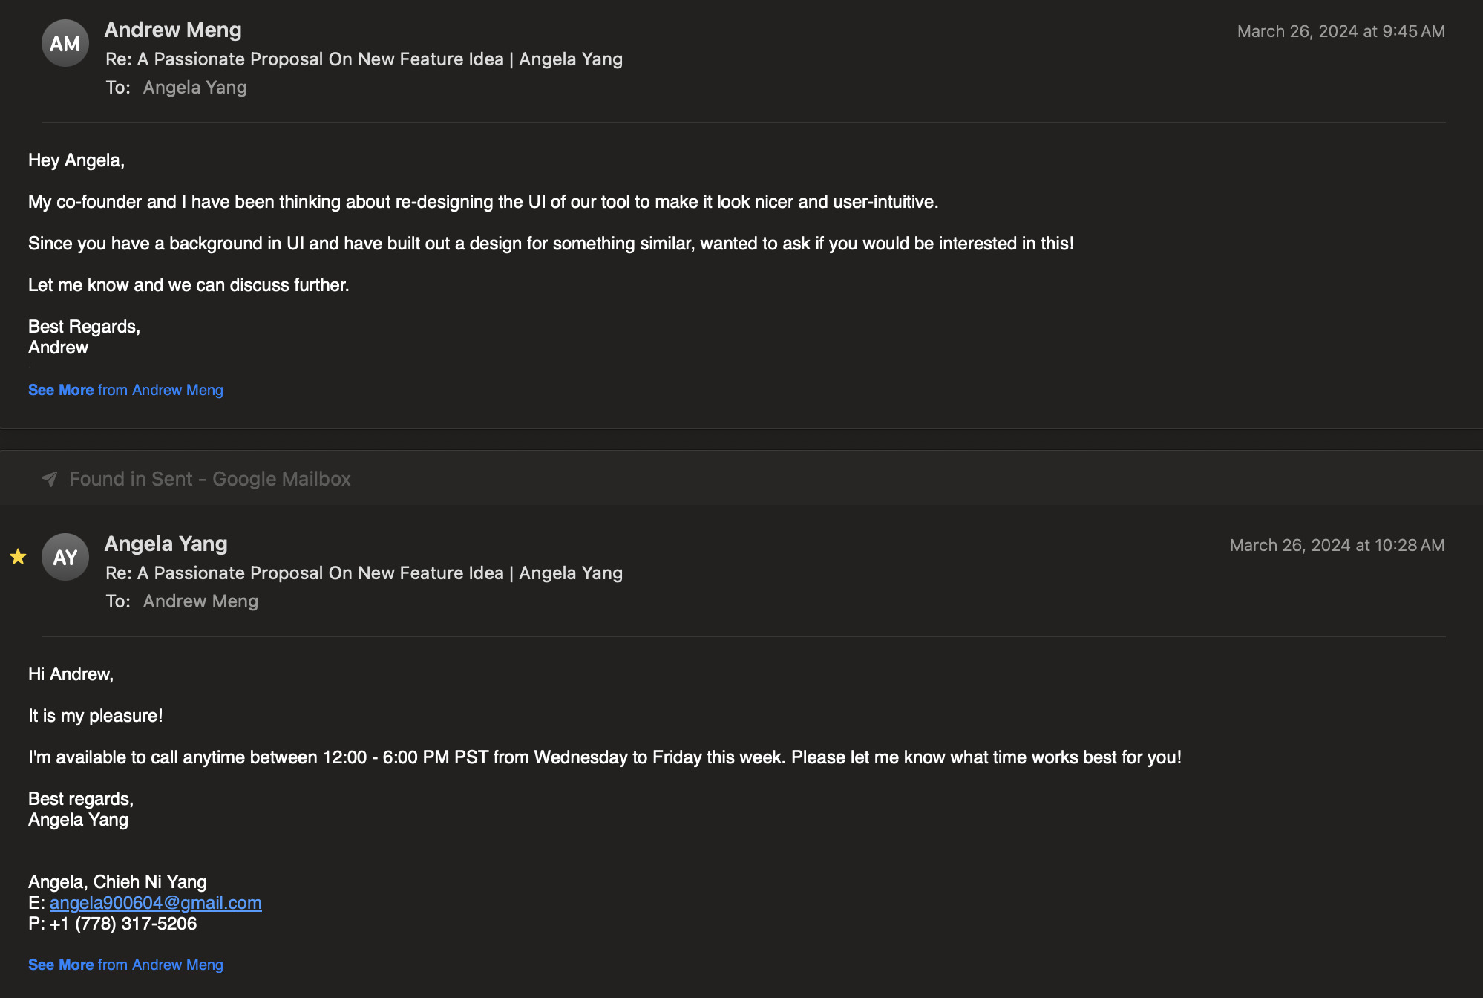This screenshot has width=1483, height=998.
Task: Select sender name Andrew Meng in first email header
Action: [x=173, y=30]
